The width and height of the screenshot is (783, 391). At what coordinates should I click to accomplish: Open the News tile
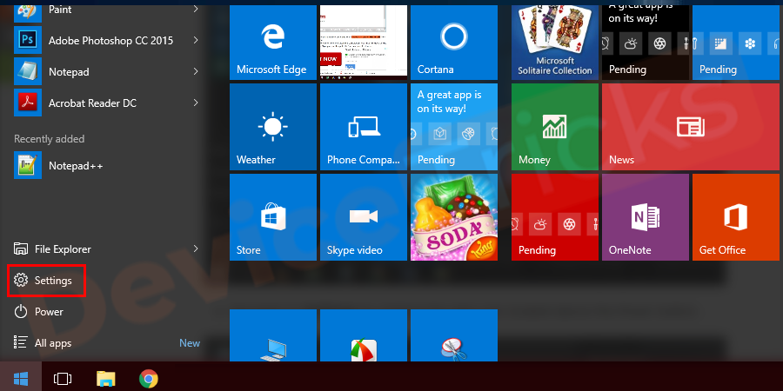coord(691,127)
